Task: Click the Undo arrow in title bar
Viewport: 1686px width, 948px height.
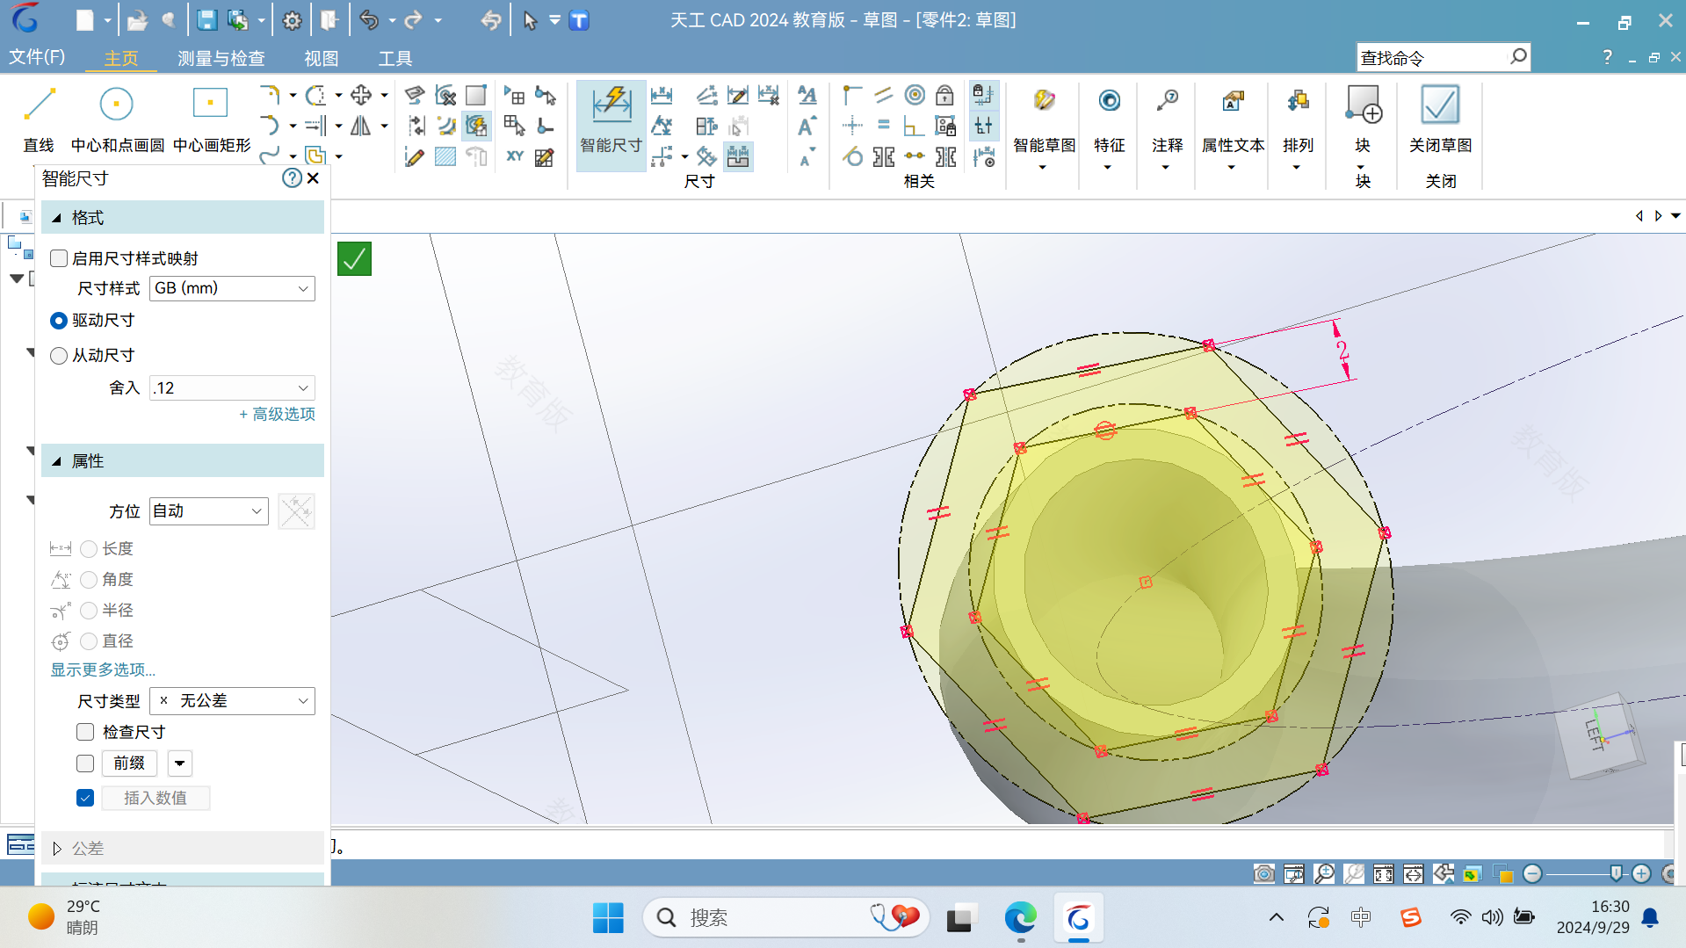Action: click(369, 20)
